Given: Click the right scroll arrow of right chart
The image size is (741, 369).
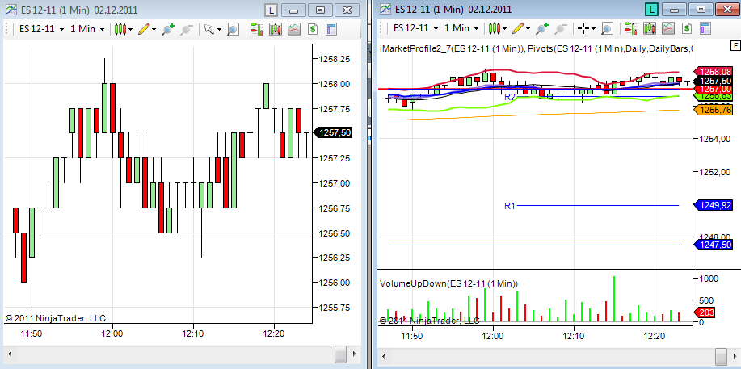Looking at the screenshot, I should (735, 355).
